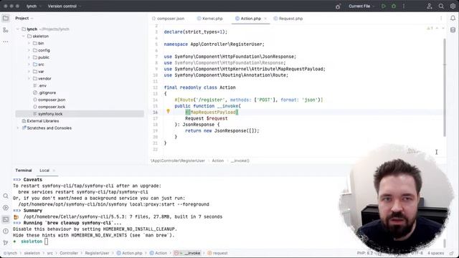
Task: Click the PHP: 8.2 language level widget
Action: point(365,253)
